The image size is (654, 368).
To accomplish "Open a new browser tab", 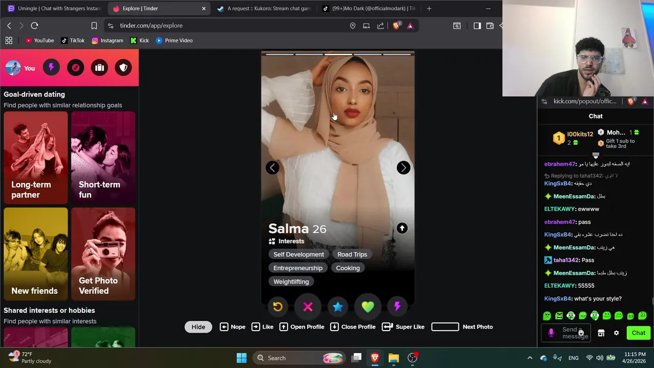I will coord(429,8).
